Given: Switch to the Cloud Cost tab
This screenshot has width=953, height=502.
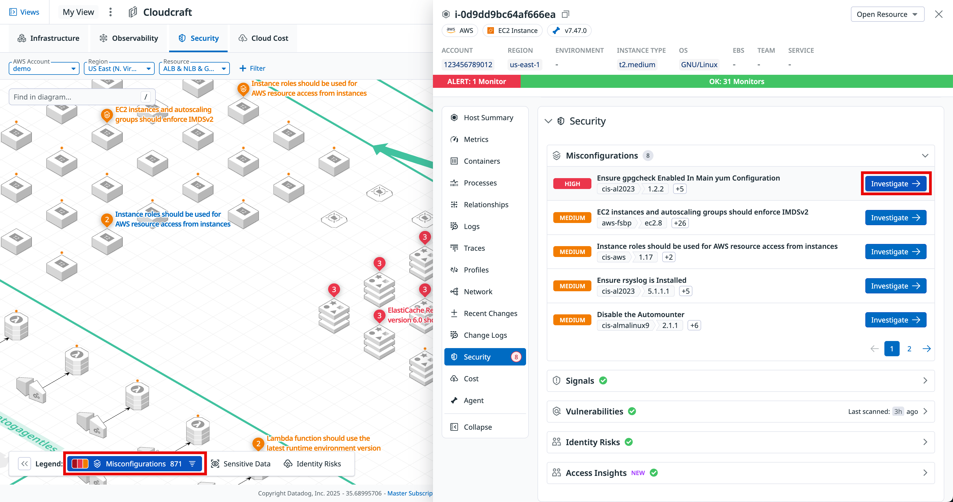Looking at the screenshot, I should click(x=263, y=38).
